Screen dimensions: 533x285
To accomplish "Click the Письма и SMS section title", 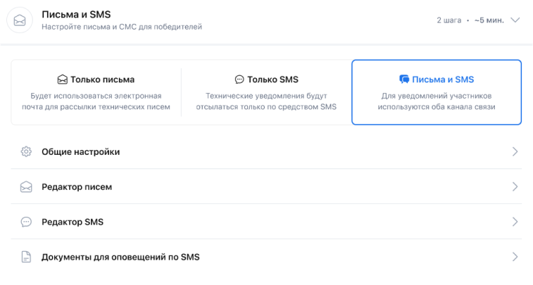I will click(76, 14).
